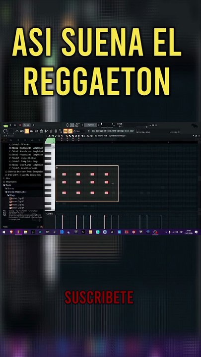The image size is (201, 357).
Task: Preview the Attack Clap 01 sample
Action: click(x=17, y=198)
